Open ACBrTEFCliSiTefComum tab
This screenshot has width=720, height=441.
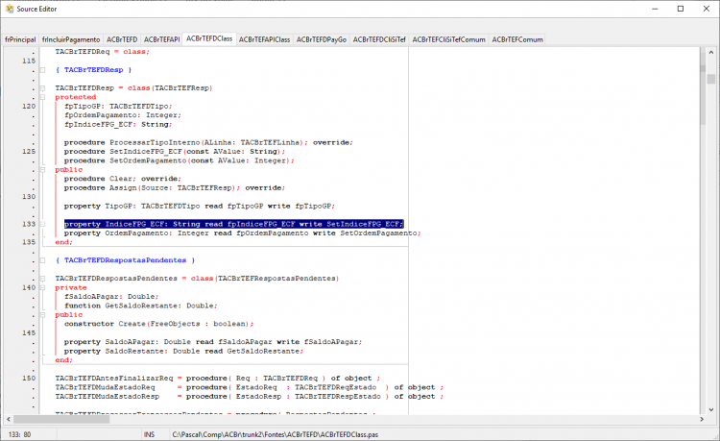[x=448, y=39]
